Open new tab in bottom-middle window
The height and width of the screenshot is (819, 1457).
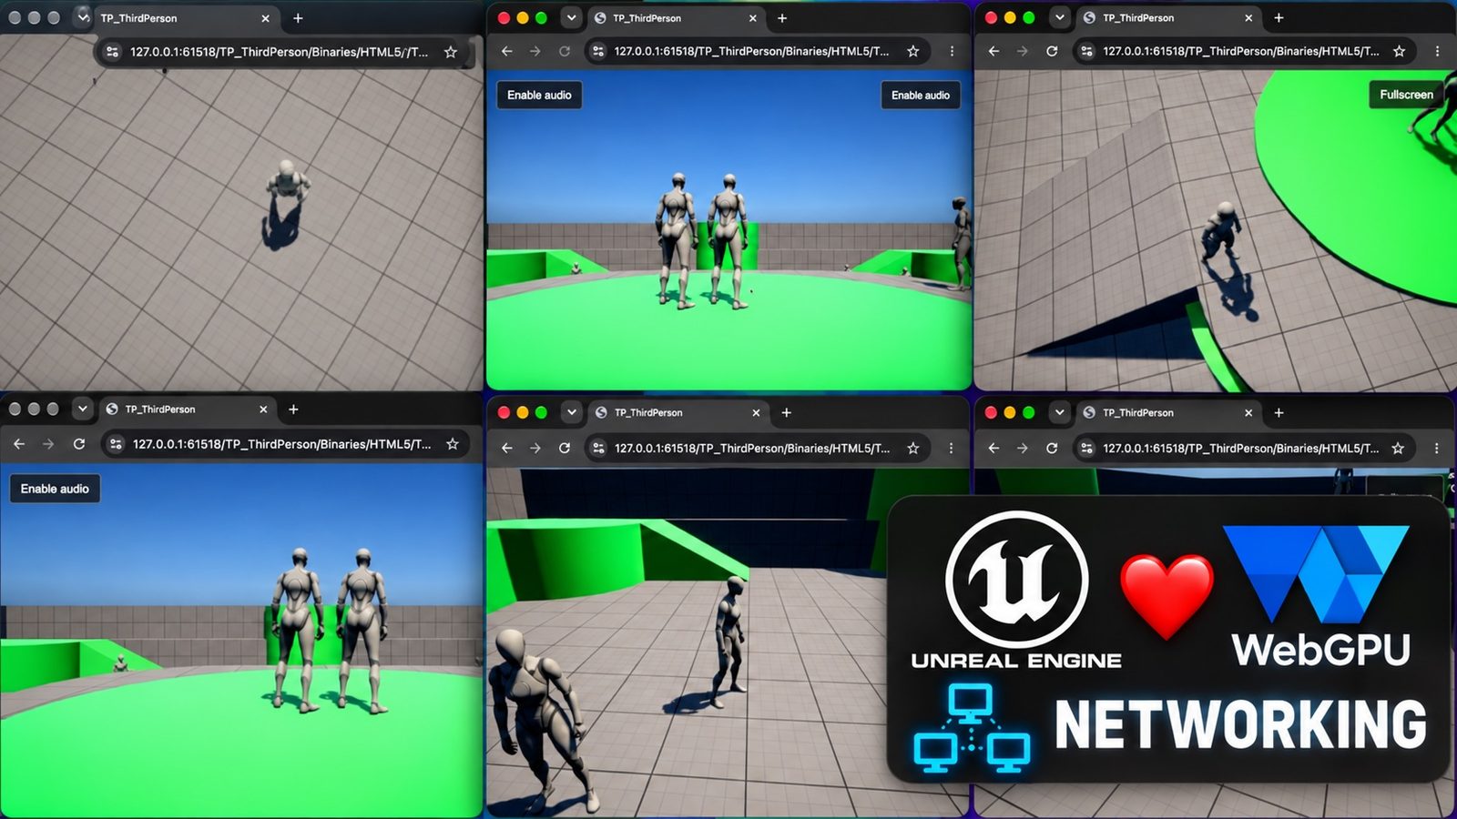[x=786, y=413]
